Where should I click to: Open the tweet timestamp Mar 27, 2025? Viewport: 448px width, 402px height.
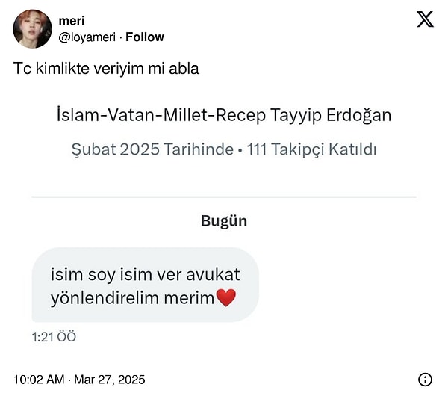110,380
